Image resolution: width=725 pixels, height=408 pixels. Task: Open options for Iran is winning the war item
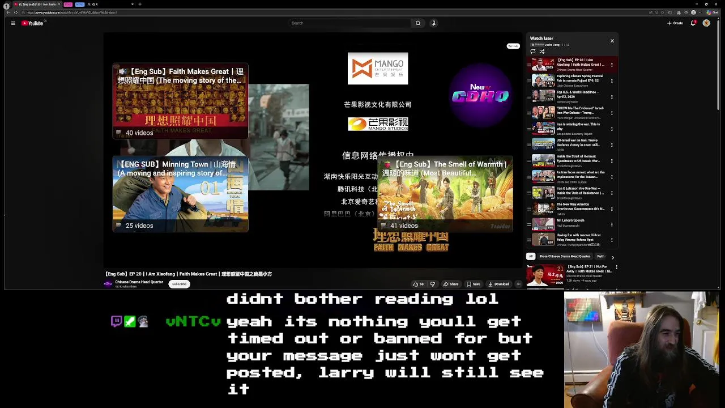click(x=612, y=129)
